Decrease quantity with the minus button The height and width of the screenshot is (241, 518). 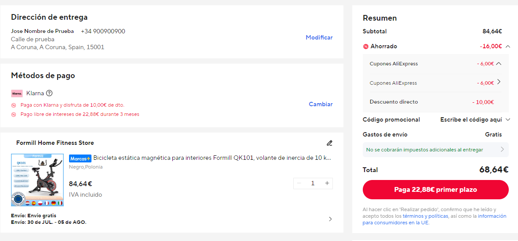[x=299, y=183]
